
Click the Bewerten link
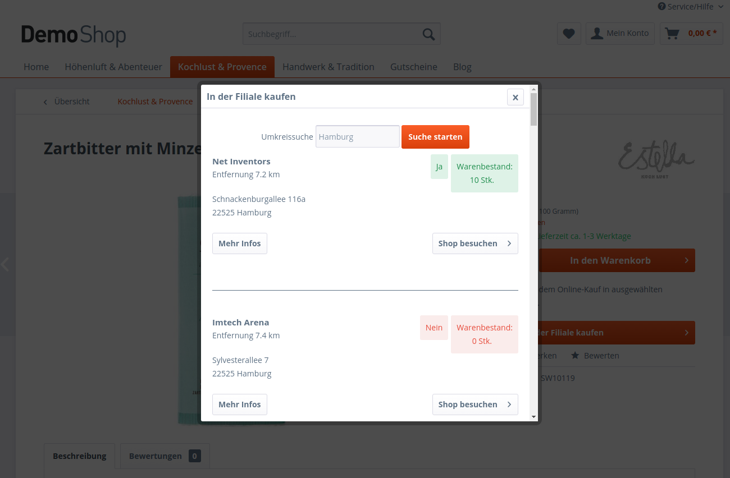601,356
